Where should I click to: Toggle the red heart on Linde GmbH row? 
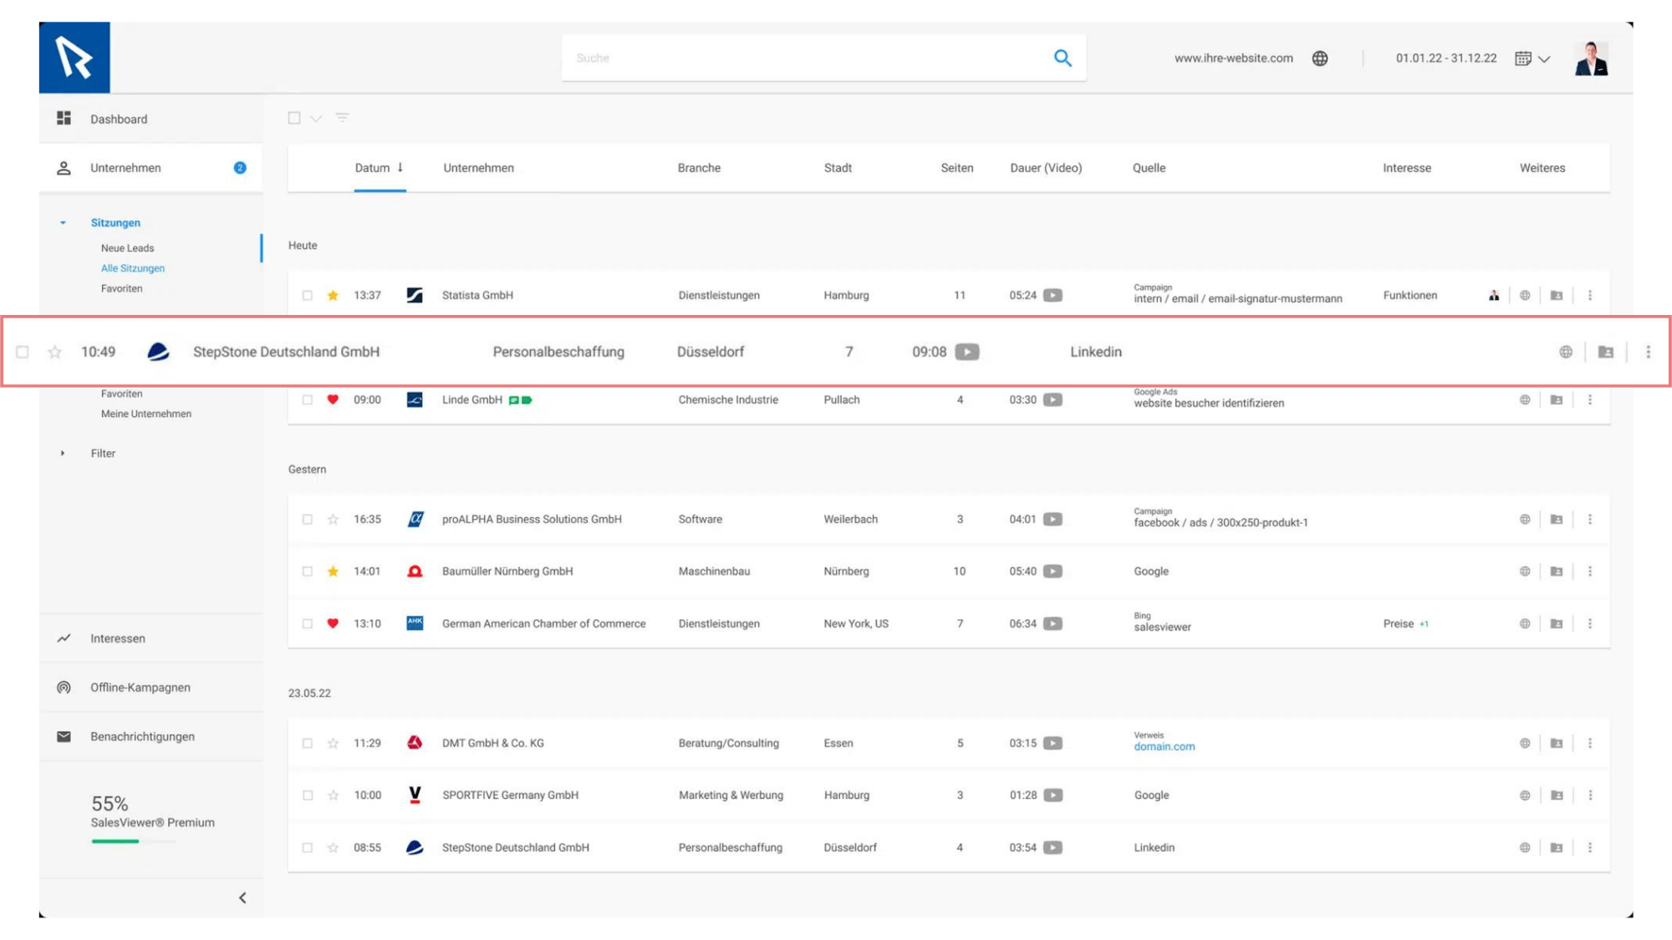click(333, 399)
